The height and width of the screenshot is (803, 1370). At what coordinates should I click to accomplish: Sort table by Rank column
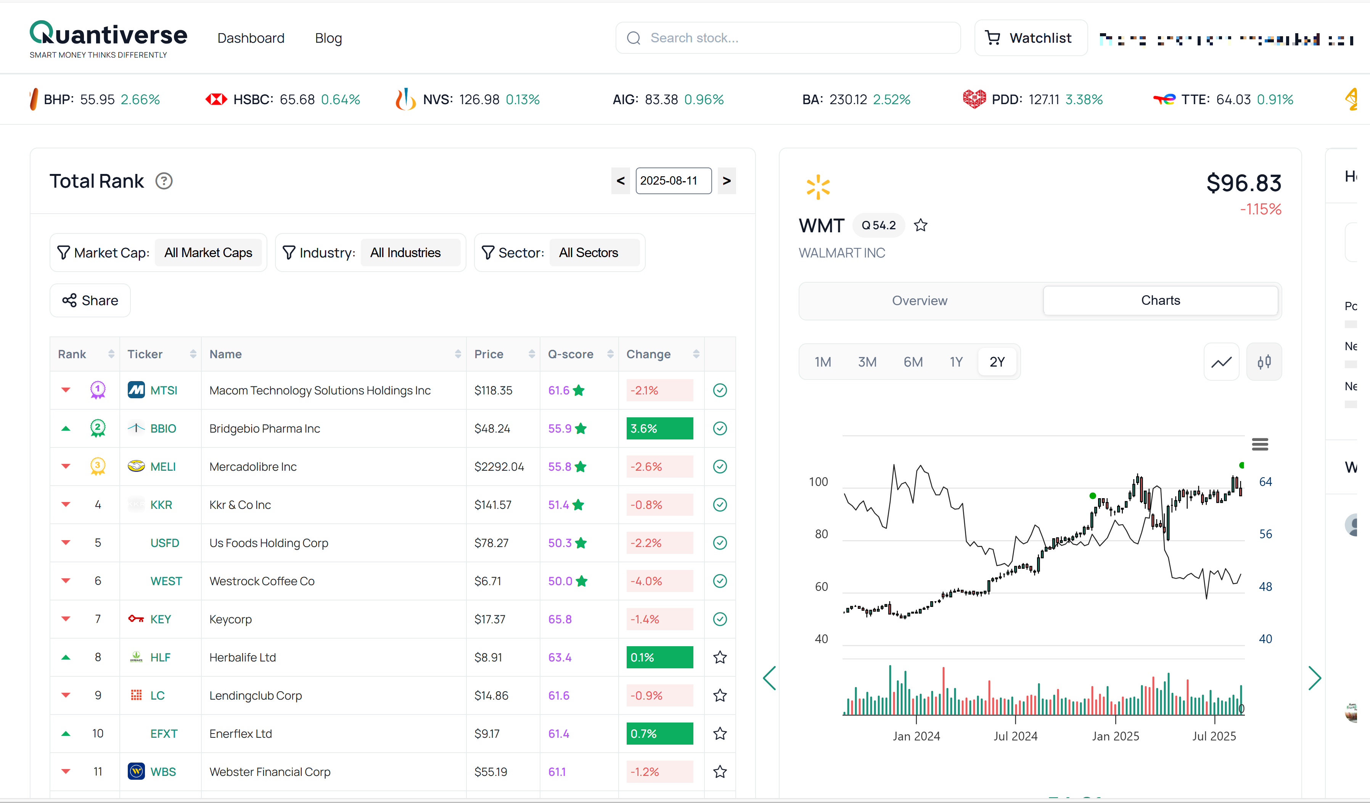click(x=85, y=354)
